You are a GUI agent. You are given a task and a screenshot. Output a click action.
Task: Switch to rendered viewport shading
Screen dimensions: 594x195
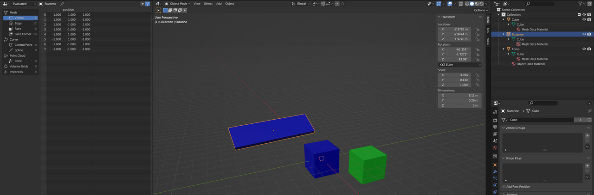(482, 4)
